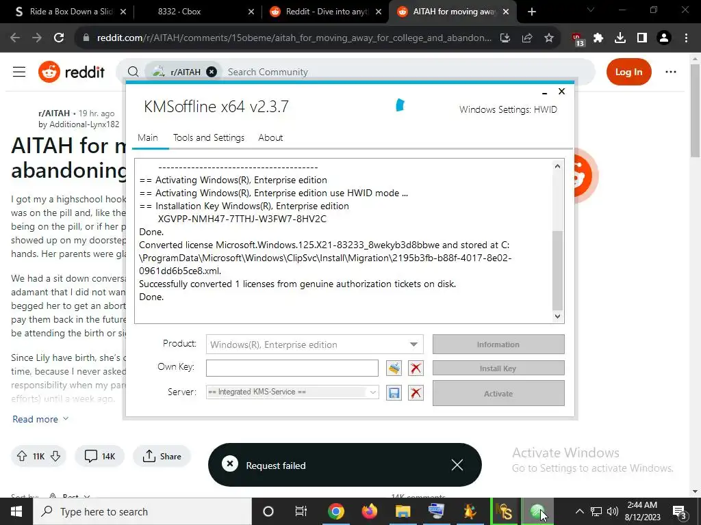The width and height of the screenshot is (701, 525).
Task: Reload the page in Chrome
Action: click(x=59, y=38)
